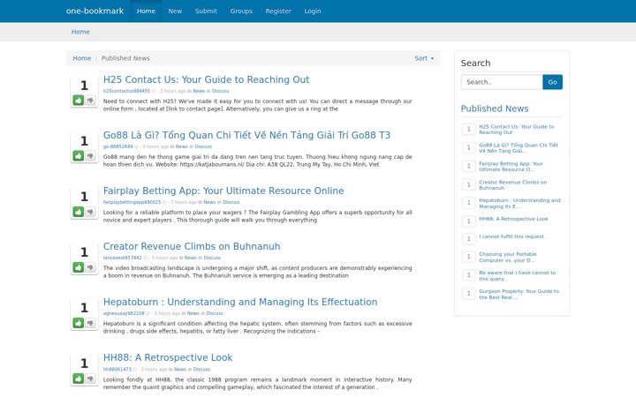636x397 pixels.
Task: Downvote the Go88 Là Gì post
Action: coord(90,155)
